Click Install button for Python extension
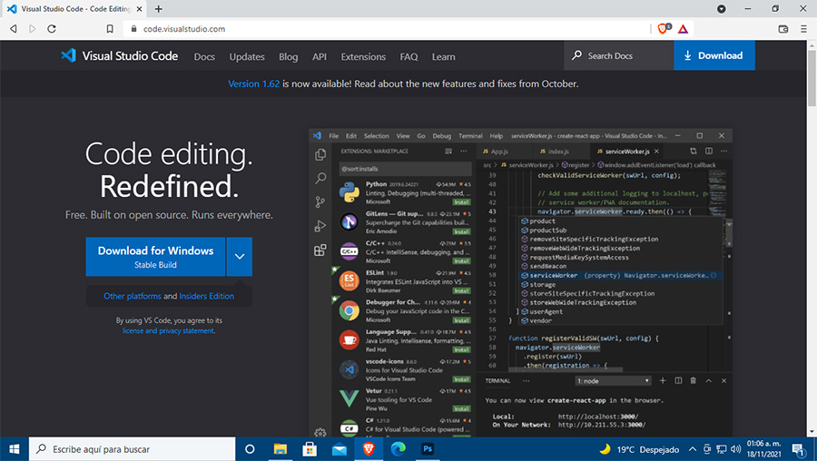Screen dimensions: 817x461 coord(461,202)
